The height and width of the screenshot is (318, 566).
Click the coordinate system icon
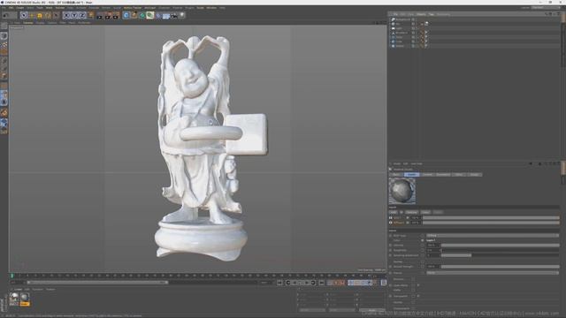(x=90, y=16)
